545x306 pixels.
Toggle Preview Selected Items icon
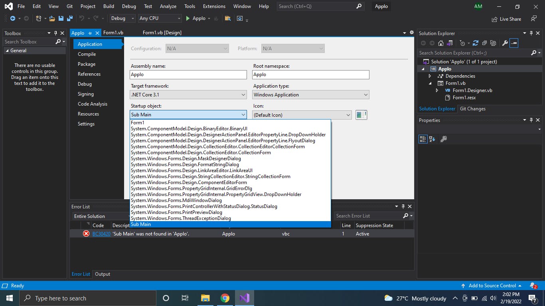point(514,43)
